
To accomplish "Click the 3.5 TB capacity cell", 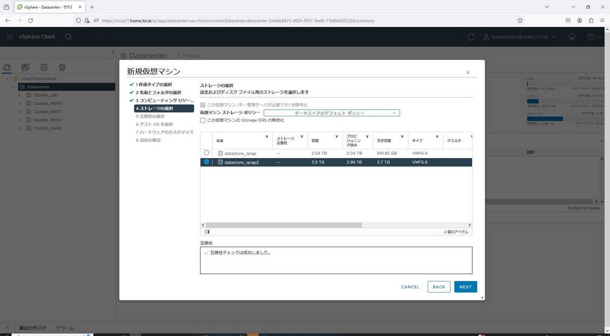I will click(318, 162).
